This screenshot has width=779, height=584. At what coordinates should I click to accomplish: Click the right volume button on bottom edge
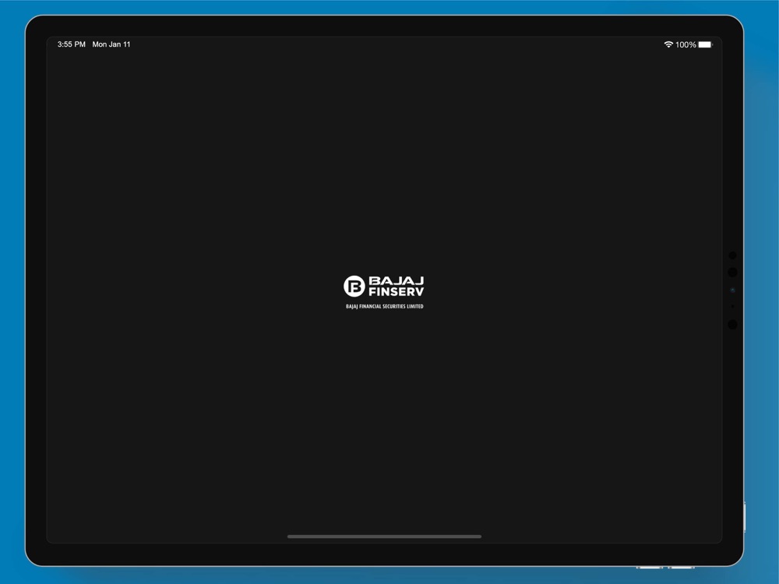[681, 567]
